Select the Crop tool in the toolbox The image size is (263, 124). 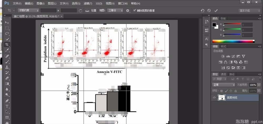7,44
